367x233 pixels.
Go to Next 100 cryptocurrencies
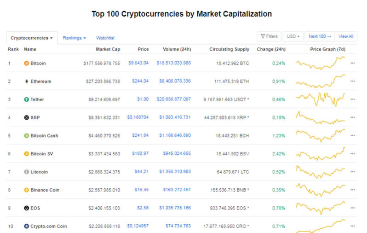tap(320, 36)
